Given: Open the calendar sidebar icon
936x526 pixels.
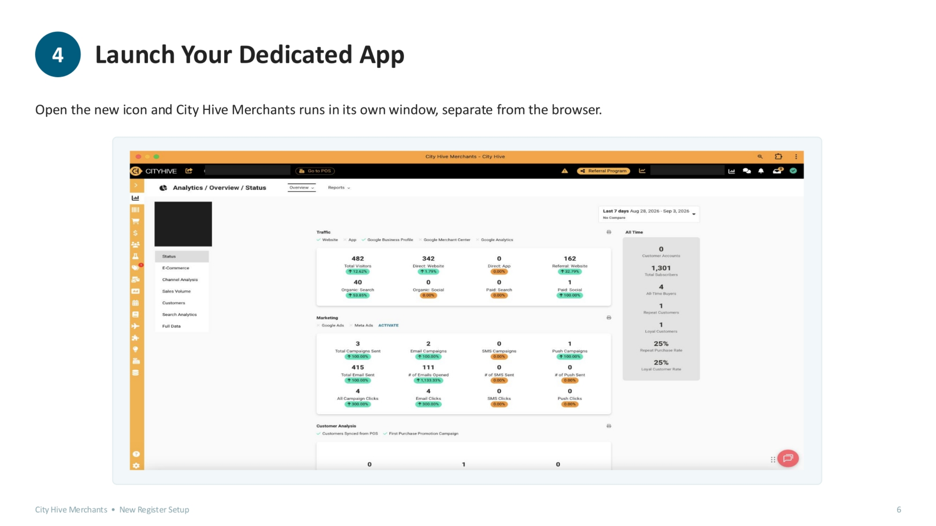Looking at the screenshot, I should 135,303.
